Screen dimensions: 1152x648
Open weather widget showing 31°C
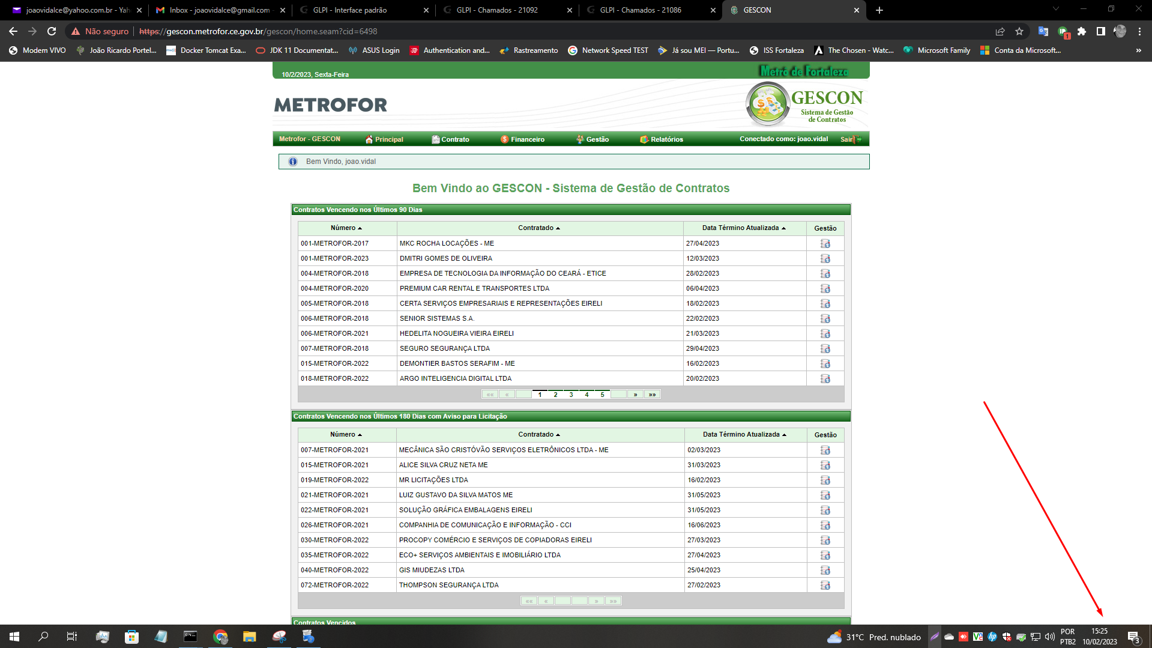(x=873, y=637)
